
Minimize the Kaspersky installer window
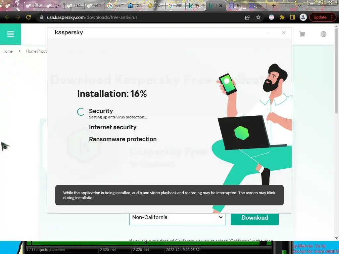267,33
